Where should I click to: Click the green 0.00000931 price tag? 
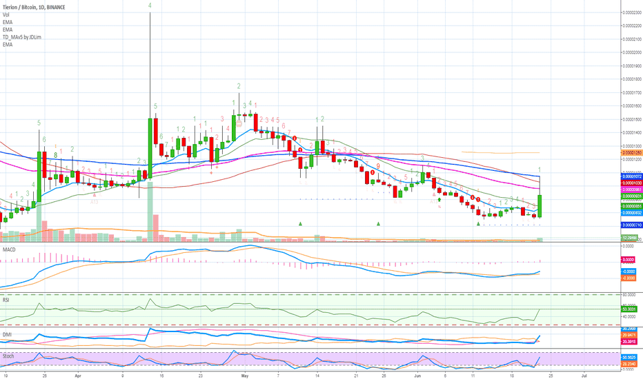[x=632, y=196]
